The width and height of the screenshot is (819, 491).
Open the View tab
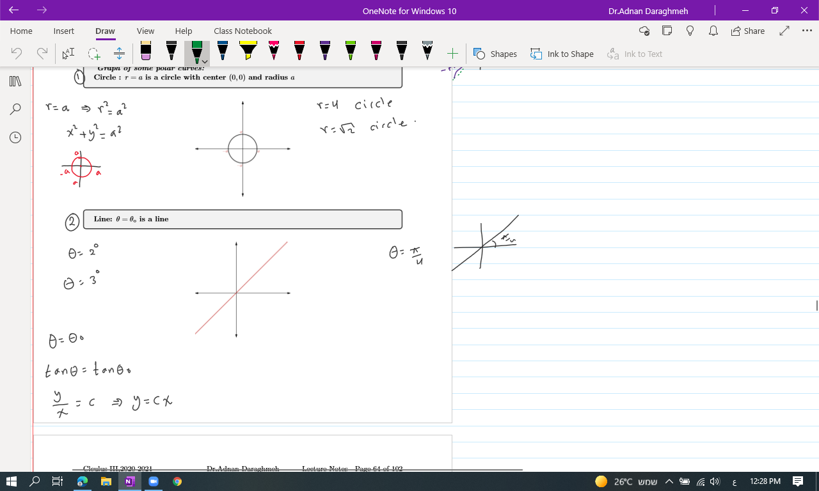(145, 31)
